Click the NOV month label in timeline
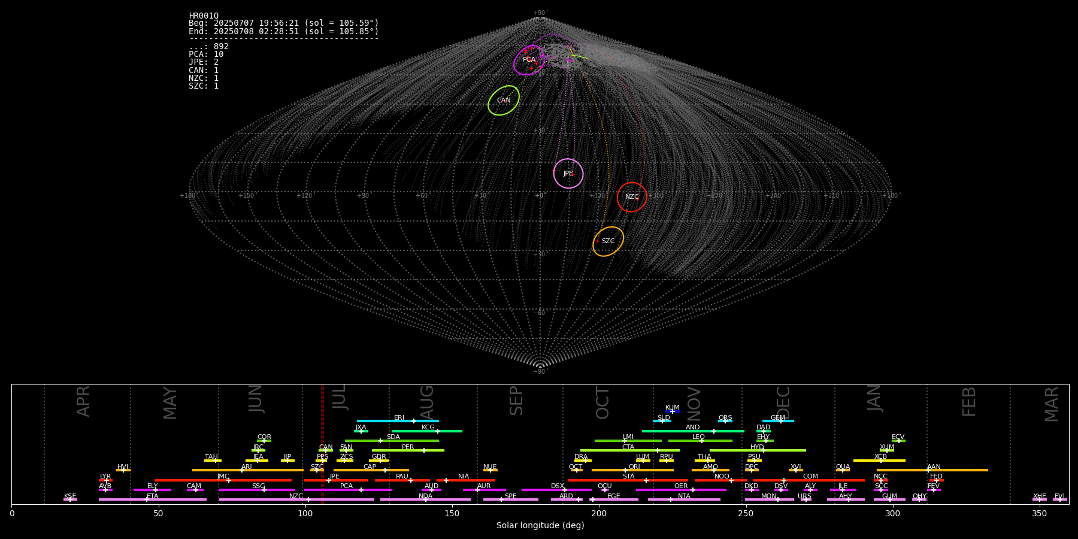Screen dimensions: 1078x539 tap(694, 404)
